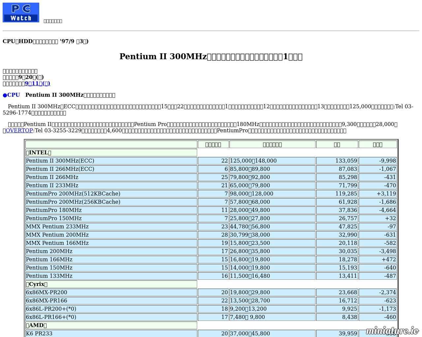Click the change value -2,374 cell

(378, 292)
